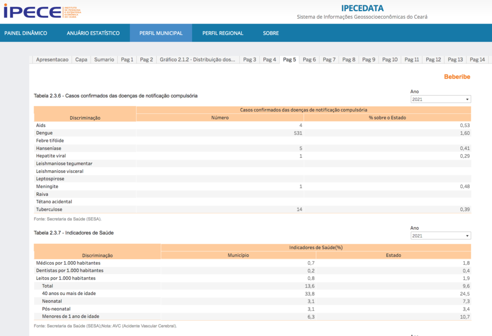Switch to the Pag 6 tab

(309, 60)
